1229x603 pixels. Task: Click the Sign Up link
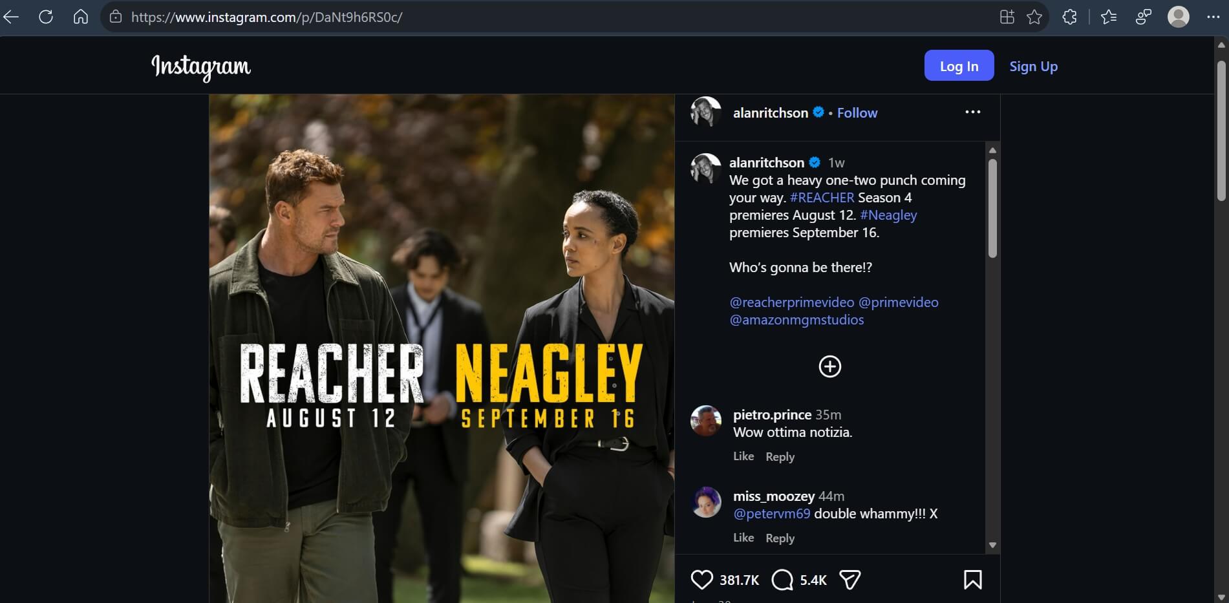coord(1033,66)
